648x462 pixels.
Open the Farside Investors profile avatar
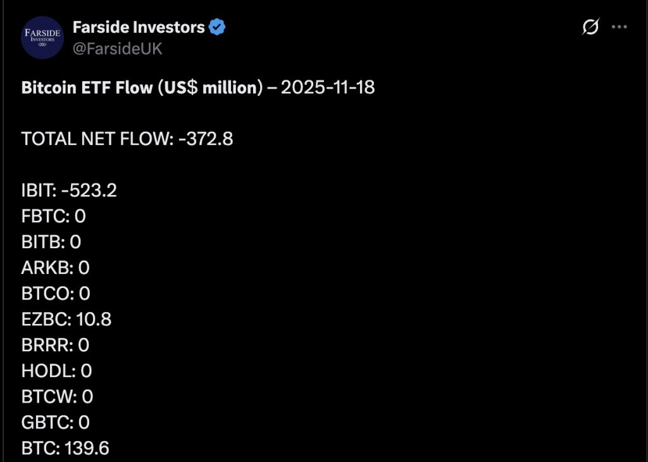[x=42, y=37]
